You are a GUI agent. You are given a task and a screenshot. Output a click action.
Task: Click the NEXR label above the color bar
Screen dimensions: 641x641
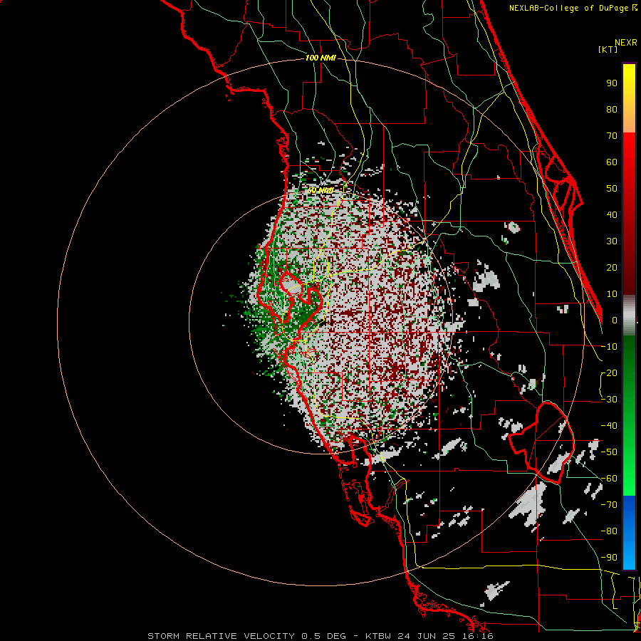tap(626, 43)
